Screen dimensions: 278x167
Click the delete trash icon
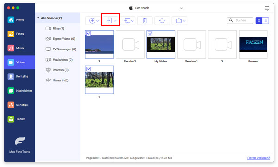click(145, 20)
